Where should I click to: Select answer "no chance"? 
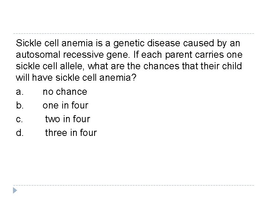tap(65, 91)
